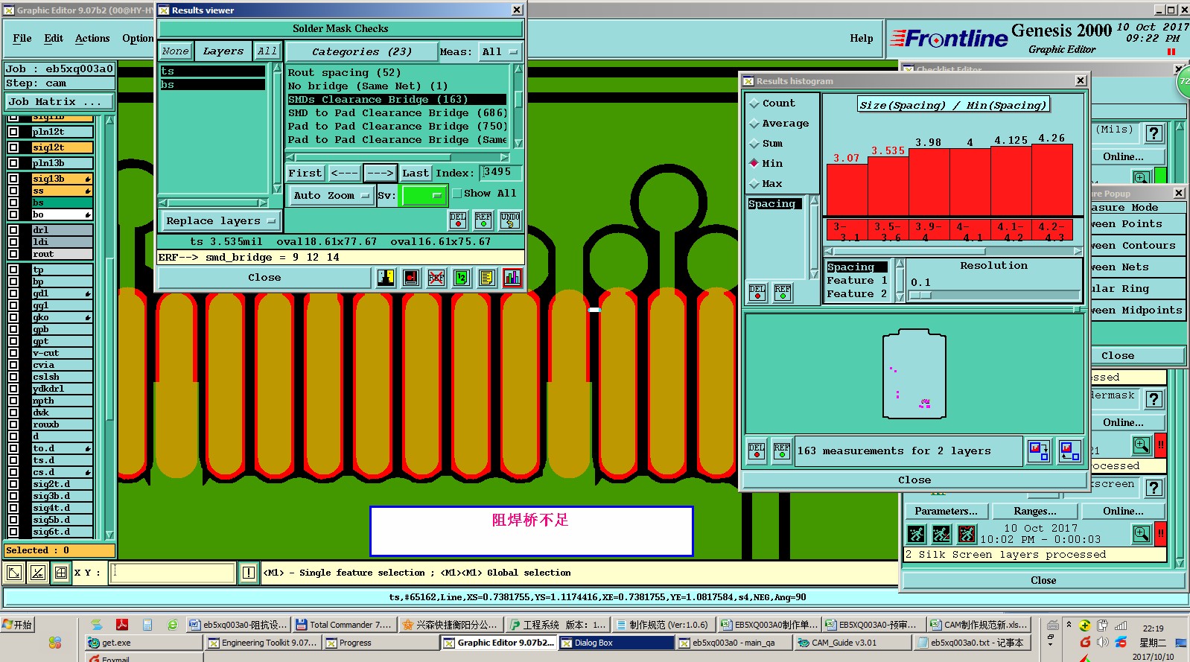1190x662 pixels.
Task: Click REF icon under histogram Spacing list
Action: 783,293
